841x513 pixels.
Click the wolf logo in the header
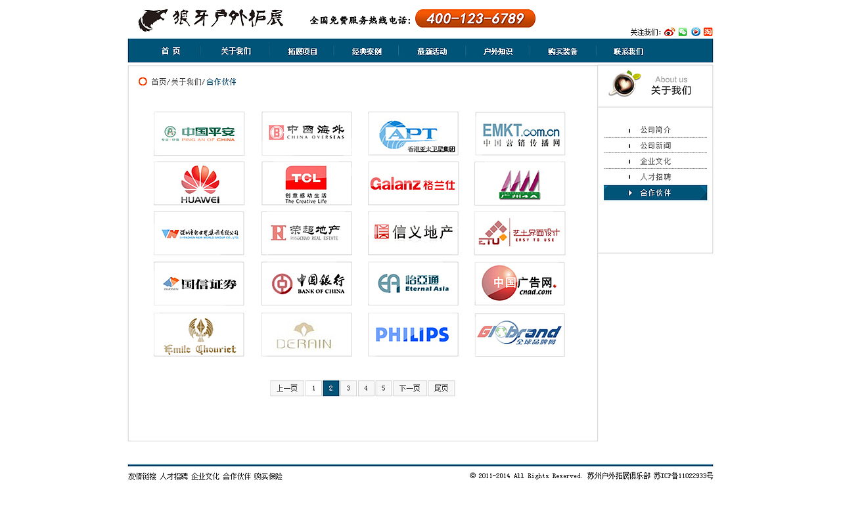coord(154,20)
